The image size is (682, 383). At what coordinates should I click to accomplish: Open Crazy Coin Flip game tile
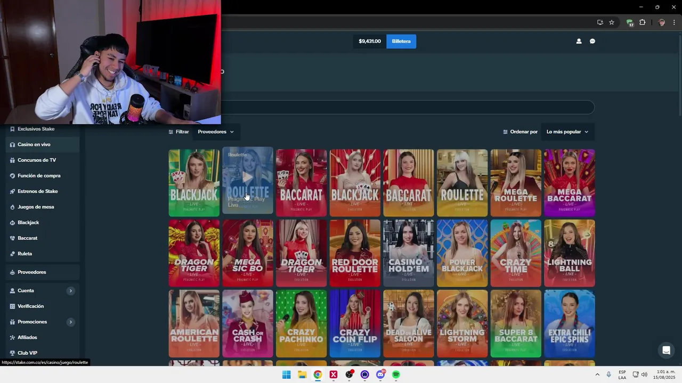click(355, 323)
